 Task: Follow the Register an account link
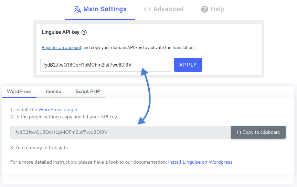[x=61, y=48]
